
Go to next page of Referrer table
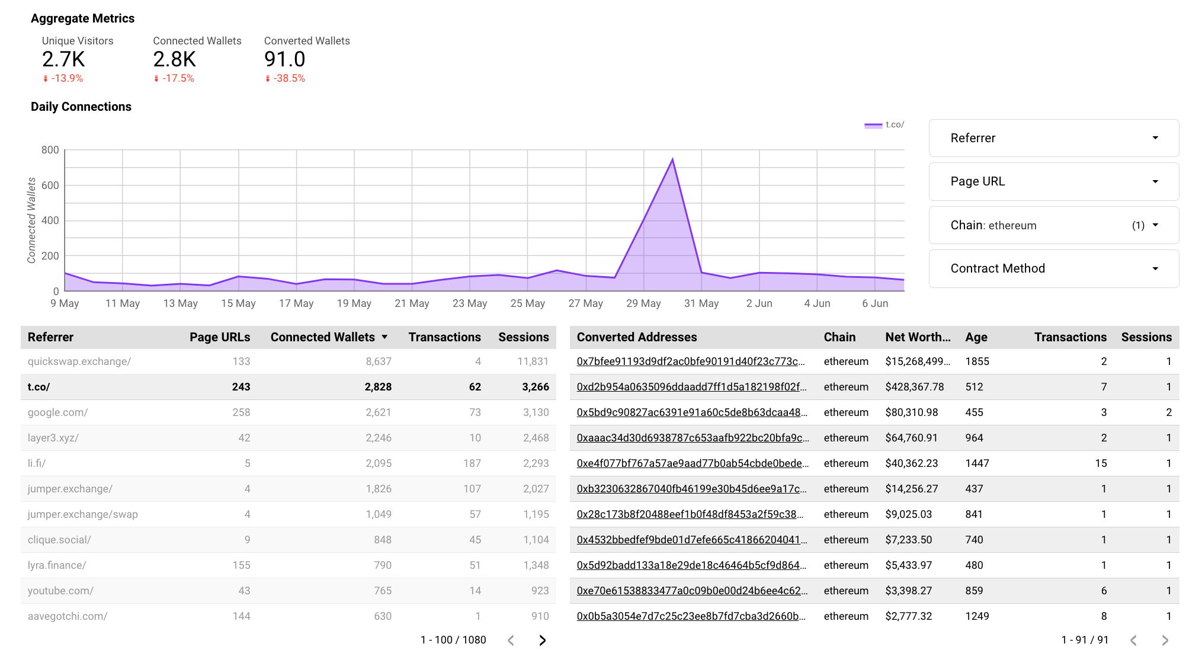tap(542, 640)
